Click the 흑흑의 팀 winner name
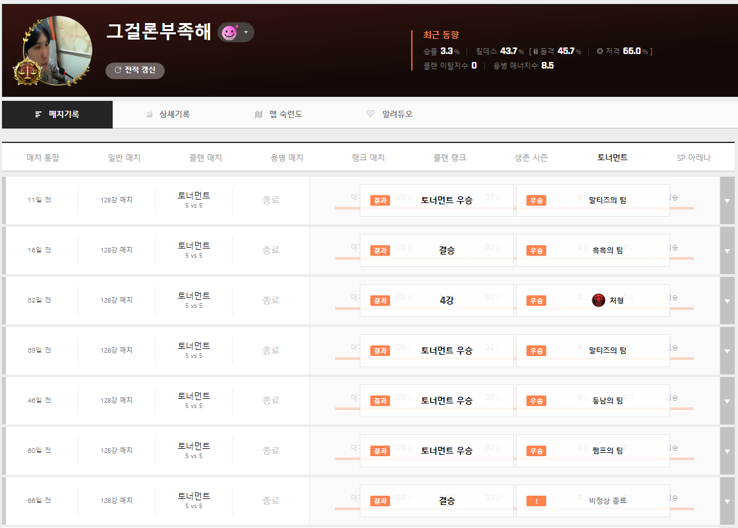This screenshot has width=738, height=528. coord(606,250)
